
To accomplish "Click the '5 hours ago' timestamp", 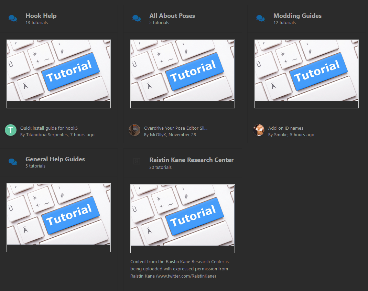I will pos(302,135).
